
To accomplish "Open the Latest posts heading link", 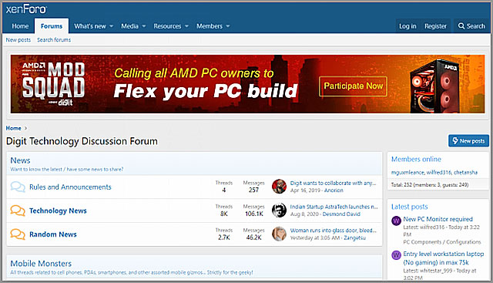I will (409, 207).
